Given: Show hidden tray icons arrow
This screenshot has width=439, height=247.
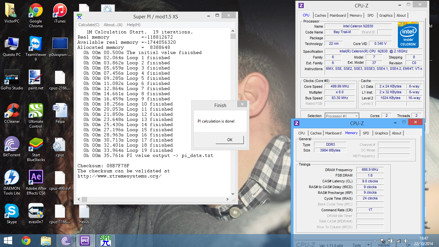Looking at the screenshot, I should pyautogui.click(x=375, y=241).
